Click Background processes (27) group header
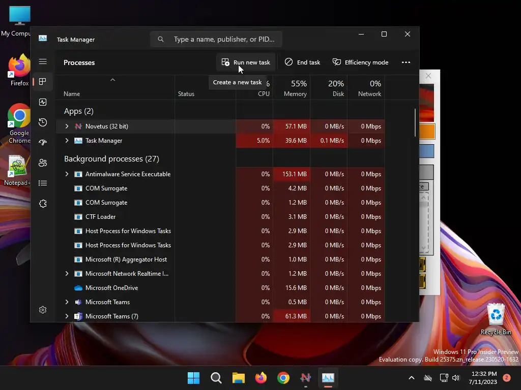This screenshot has height=390, width=521. pos(111,159)
